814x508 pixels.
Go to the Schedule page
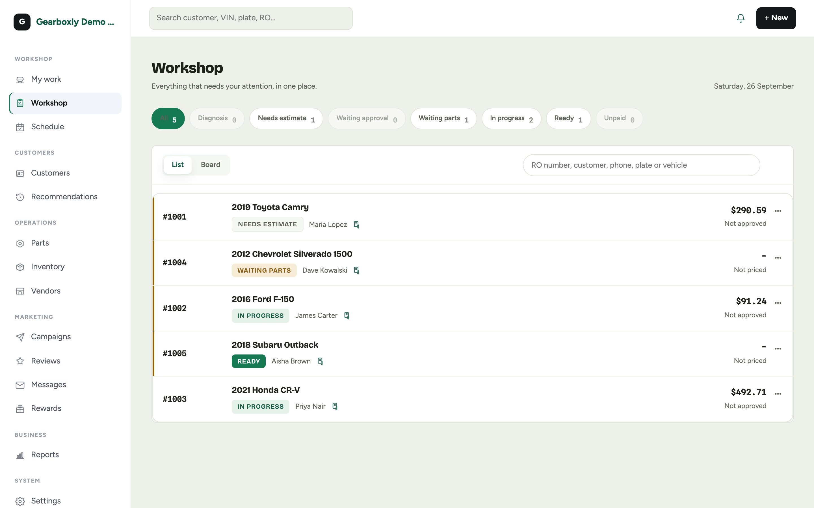66,127
